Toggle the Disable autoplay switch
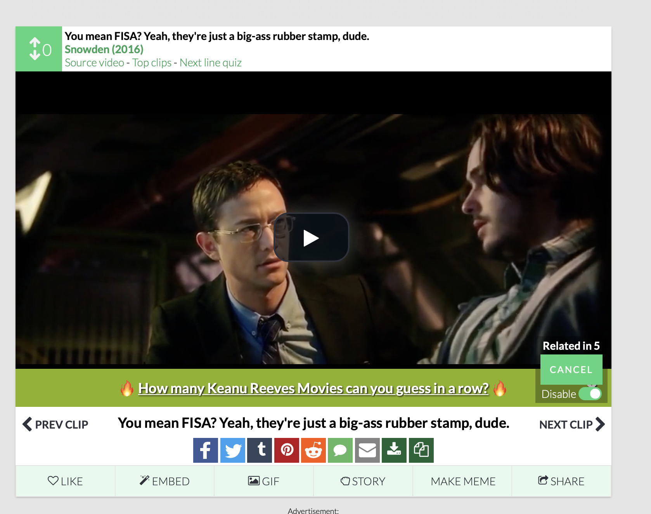 pyautogui.click(x=590, y=394)
